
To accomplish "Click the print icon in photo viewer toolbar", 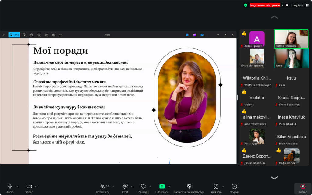I will (39, 35).
